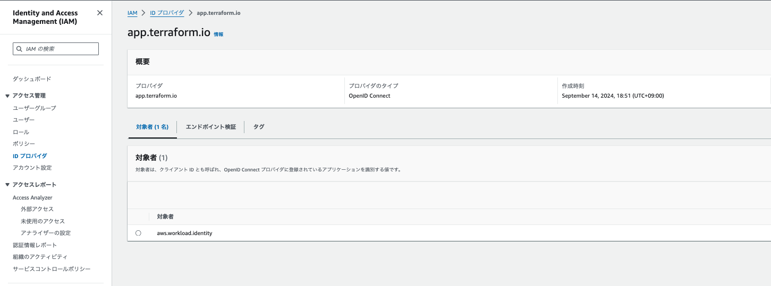Open 未使用のアクセス
Viewport: 771px width, 286px height.
pos(43,221)
